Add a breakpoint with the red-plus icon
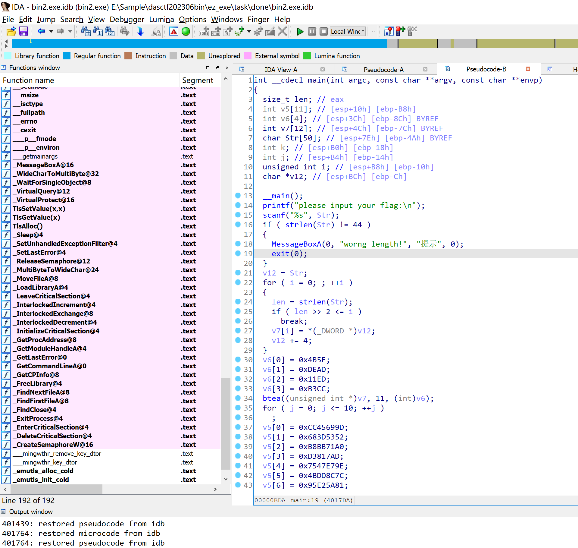 coord(400,31)
